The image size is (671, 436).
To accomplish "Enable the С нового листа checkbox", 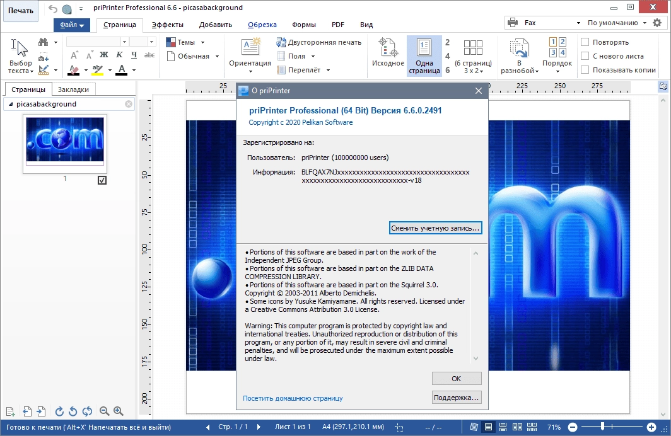I will [x=585, y=56].
